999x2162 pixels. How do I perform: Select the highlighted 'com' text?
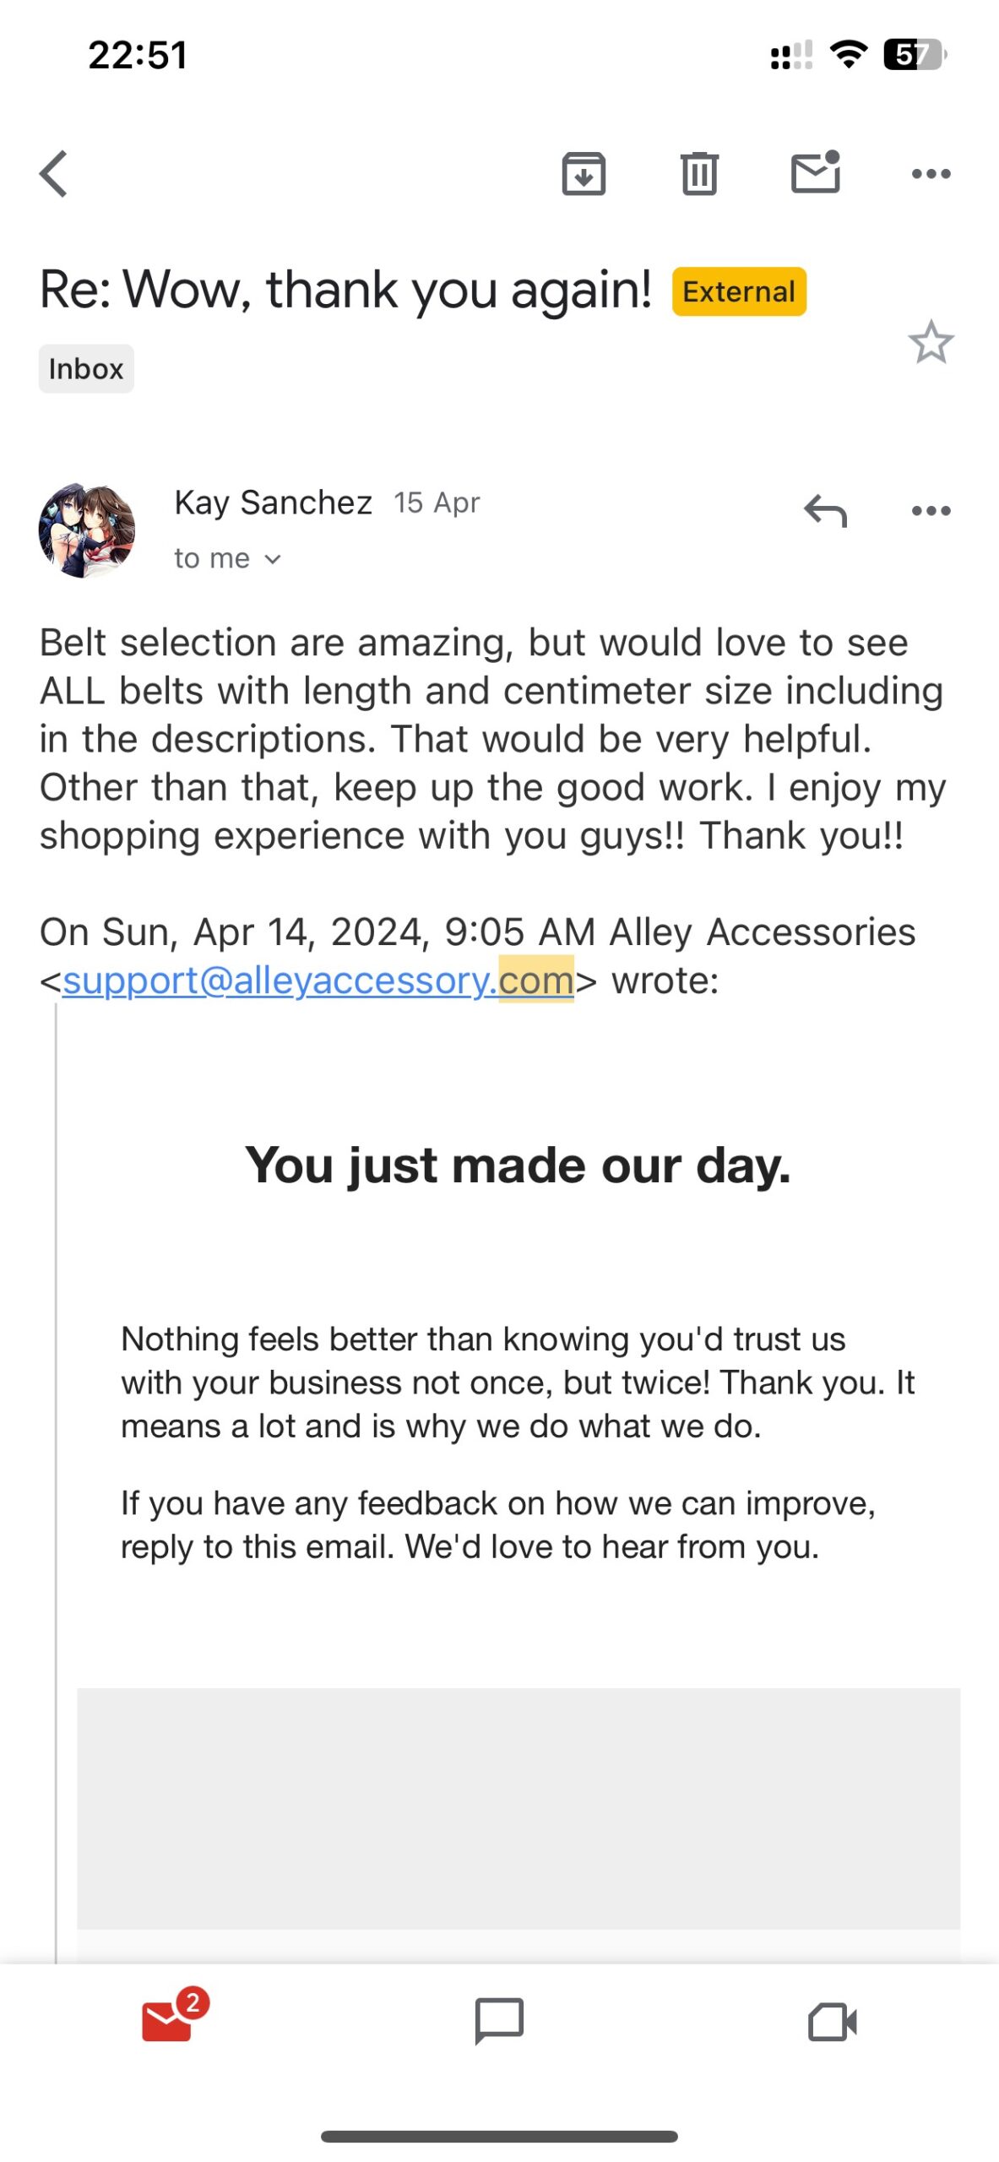pyautogui.click(x=538, y=981)
